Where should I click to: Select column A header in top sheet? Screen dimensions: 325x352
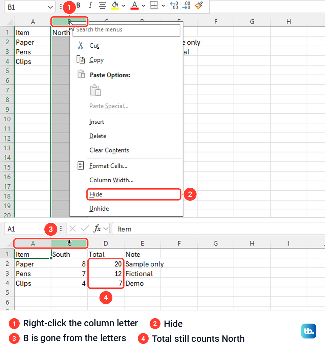(x=33, y=22)
